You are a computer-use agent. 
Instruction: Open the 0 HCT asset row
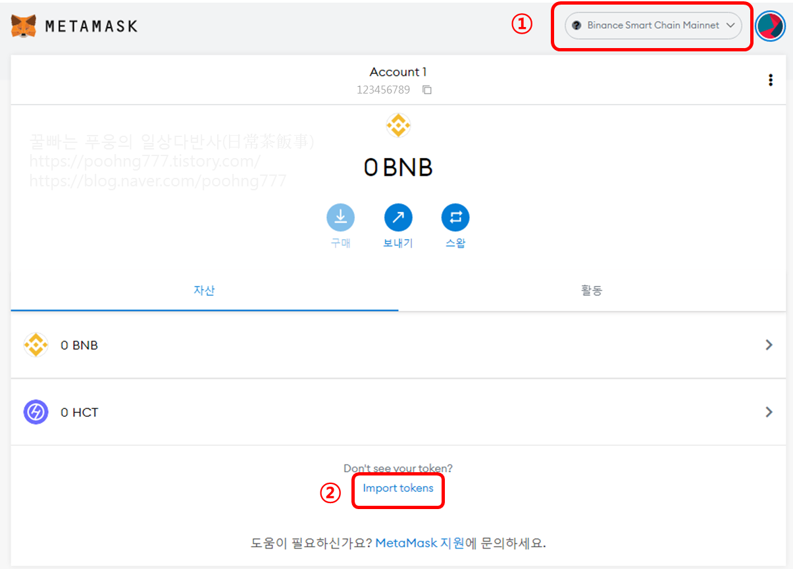click(x=398, y=412)
